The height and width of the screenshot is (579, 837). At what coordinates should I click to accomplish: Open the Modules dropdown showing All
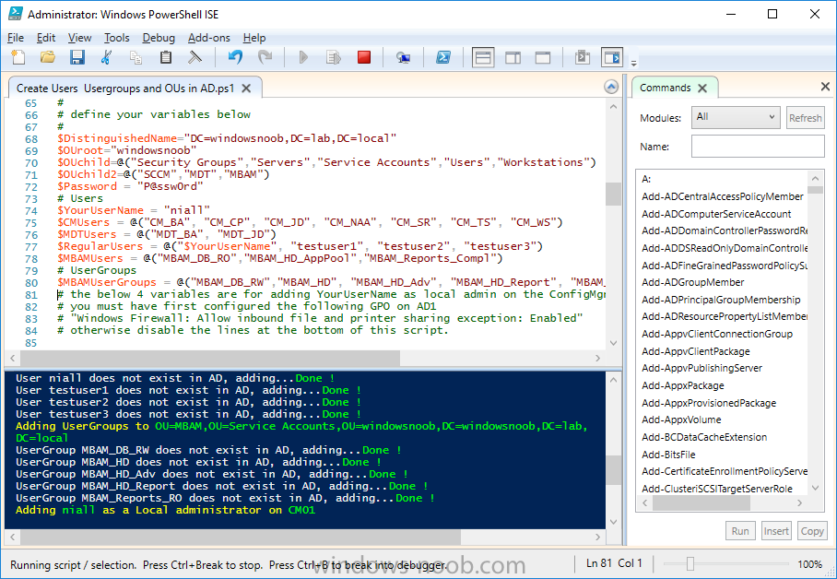point(736,117)
